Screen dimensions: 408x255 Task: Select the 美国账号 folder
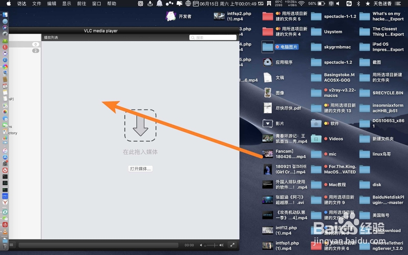pos(375,215)
